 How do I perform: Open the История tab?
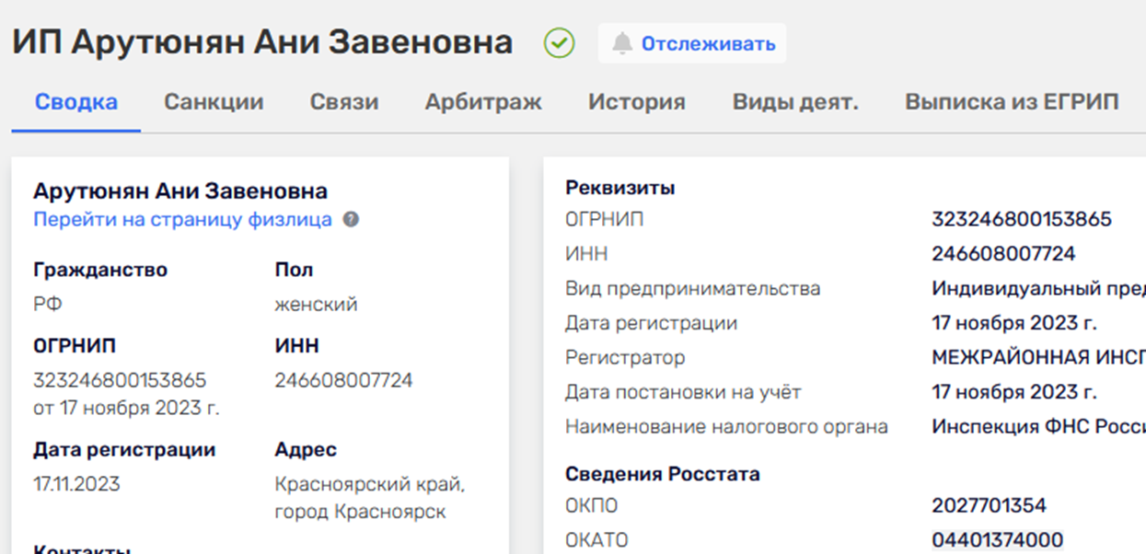click(637, 102)
